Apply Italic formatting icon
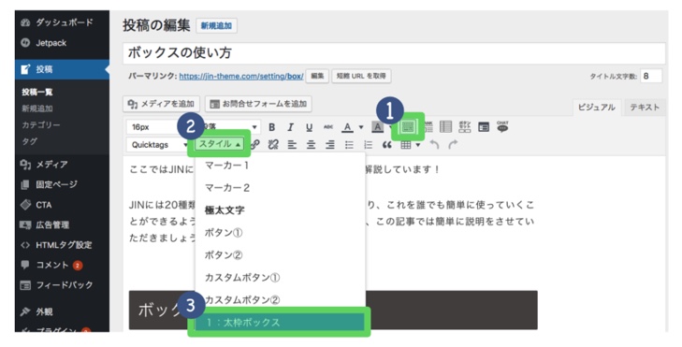 (x=290, y=127)
